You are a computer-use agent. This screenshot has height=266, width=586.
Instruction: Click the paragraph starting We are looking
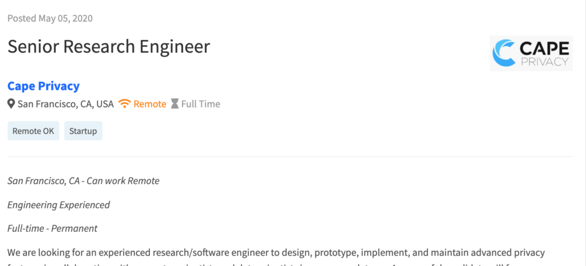pyautogui.click(x=276, y=258)
